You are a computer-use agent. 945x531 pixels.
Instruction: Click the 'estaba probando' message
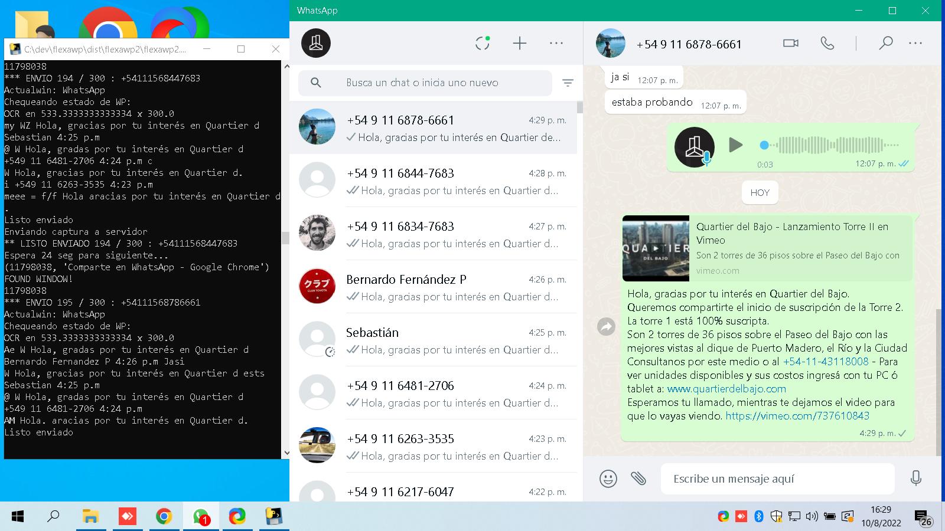(676, 103)
